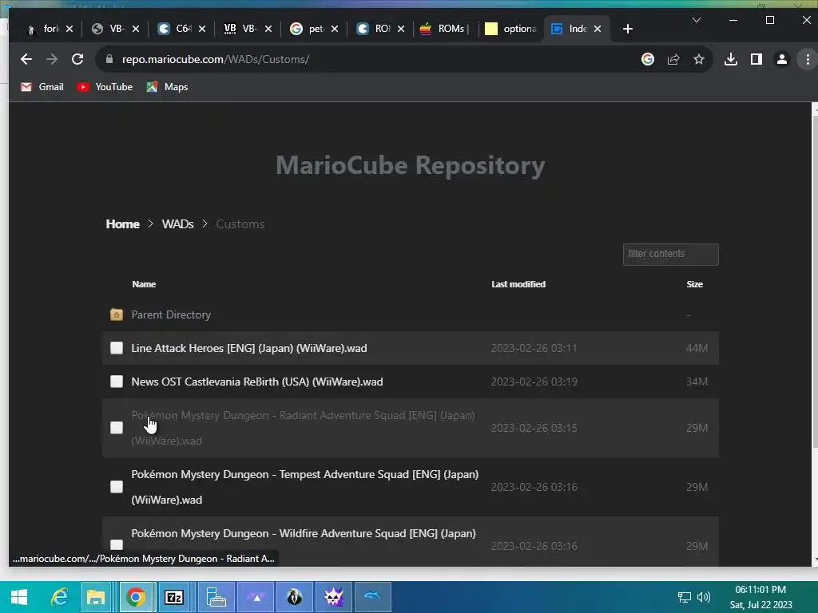Open the Chrome profile icon

(x=781, y=59)
